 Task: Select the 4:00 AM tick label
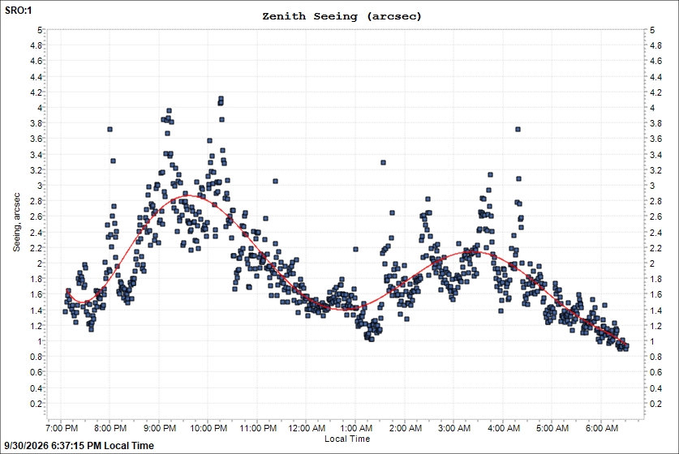coord(503,428)
